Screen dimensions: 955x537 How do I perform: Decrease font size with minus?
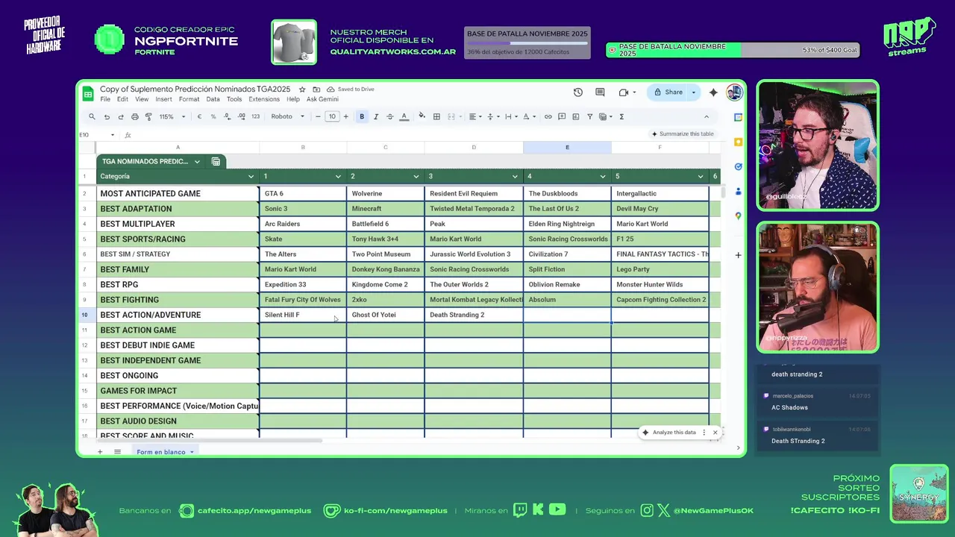318,116
